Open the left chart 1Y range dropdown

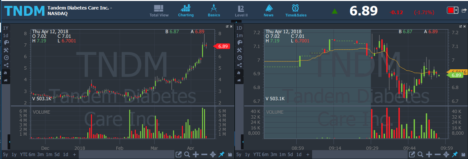pos(6,28)
